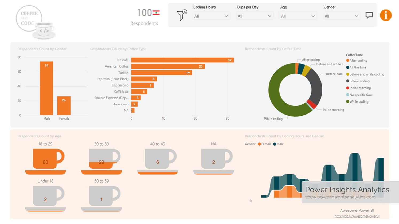
Task: Toggle 'While coding' in the CoffeeTime legend
Action: coord(357,101)
